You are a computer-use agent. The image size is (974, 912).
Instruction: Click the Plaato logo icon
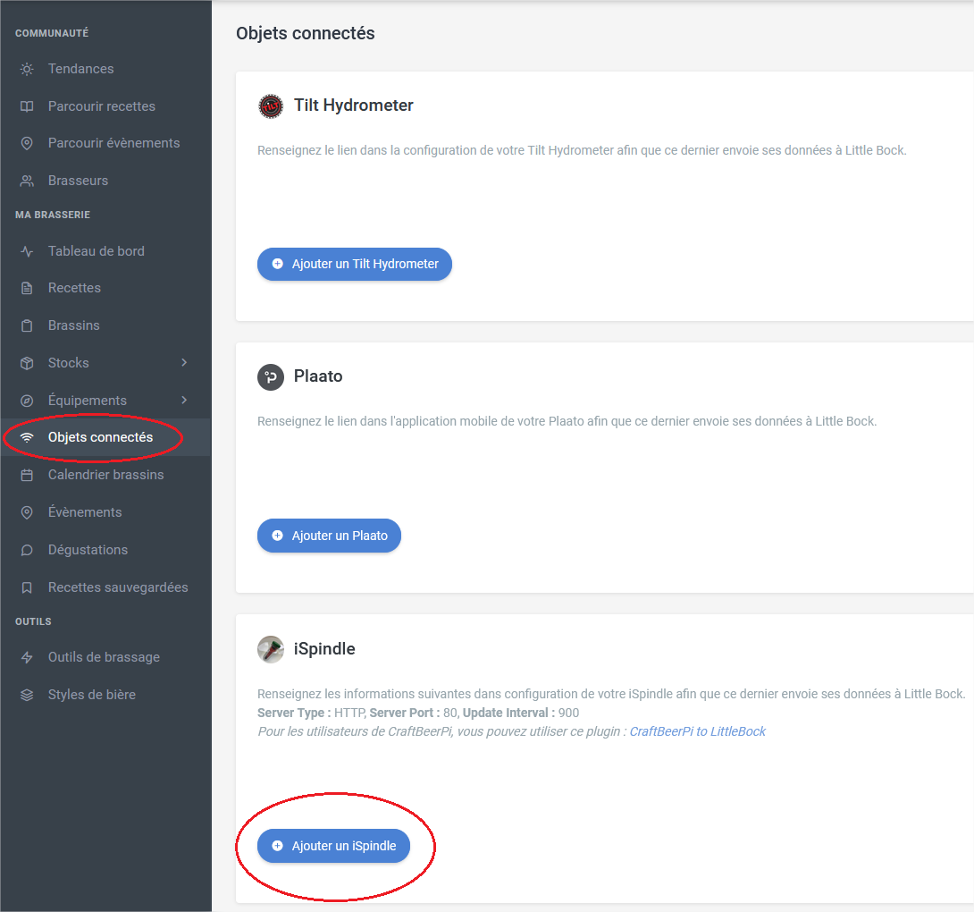[x=271, y=377]
